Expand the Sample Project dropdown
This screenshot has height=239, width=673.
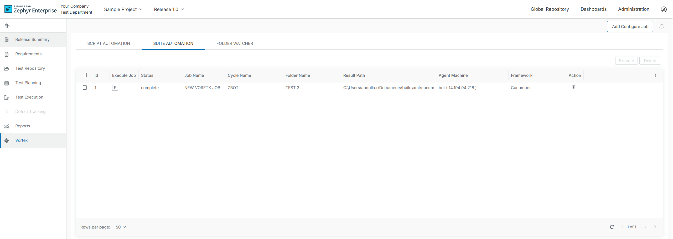[x=123, y=9]
